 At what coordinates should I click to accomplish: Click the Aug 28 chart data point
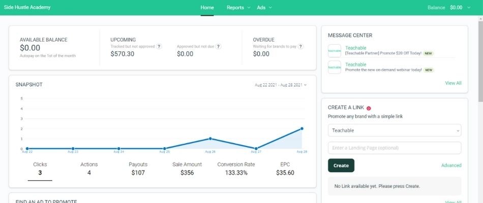302,128
